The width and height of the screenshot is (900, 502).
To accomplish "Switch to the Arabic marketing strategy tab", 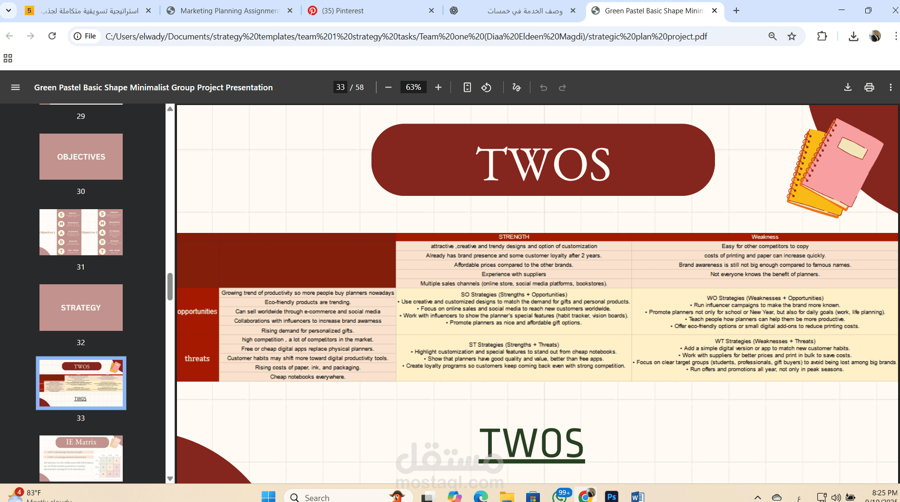I will tap(89, 10).
